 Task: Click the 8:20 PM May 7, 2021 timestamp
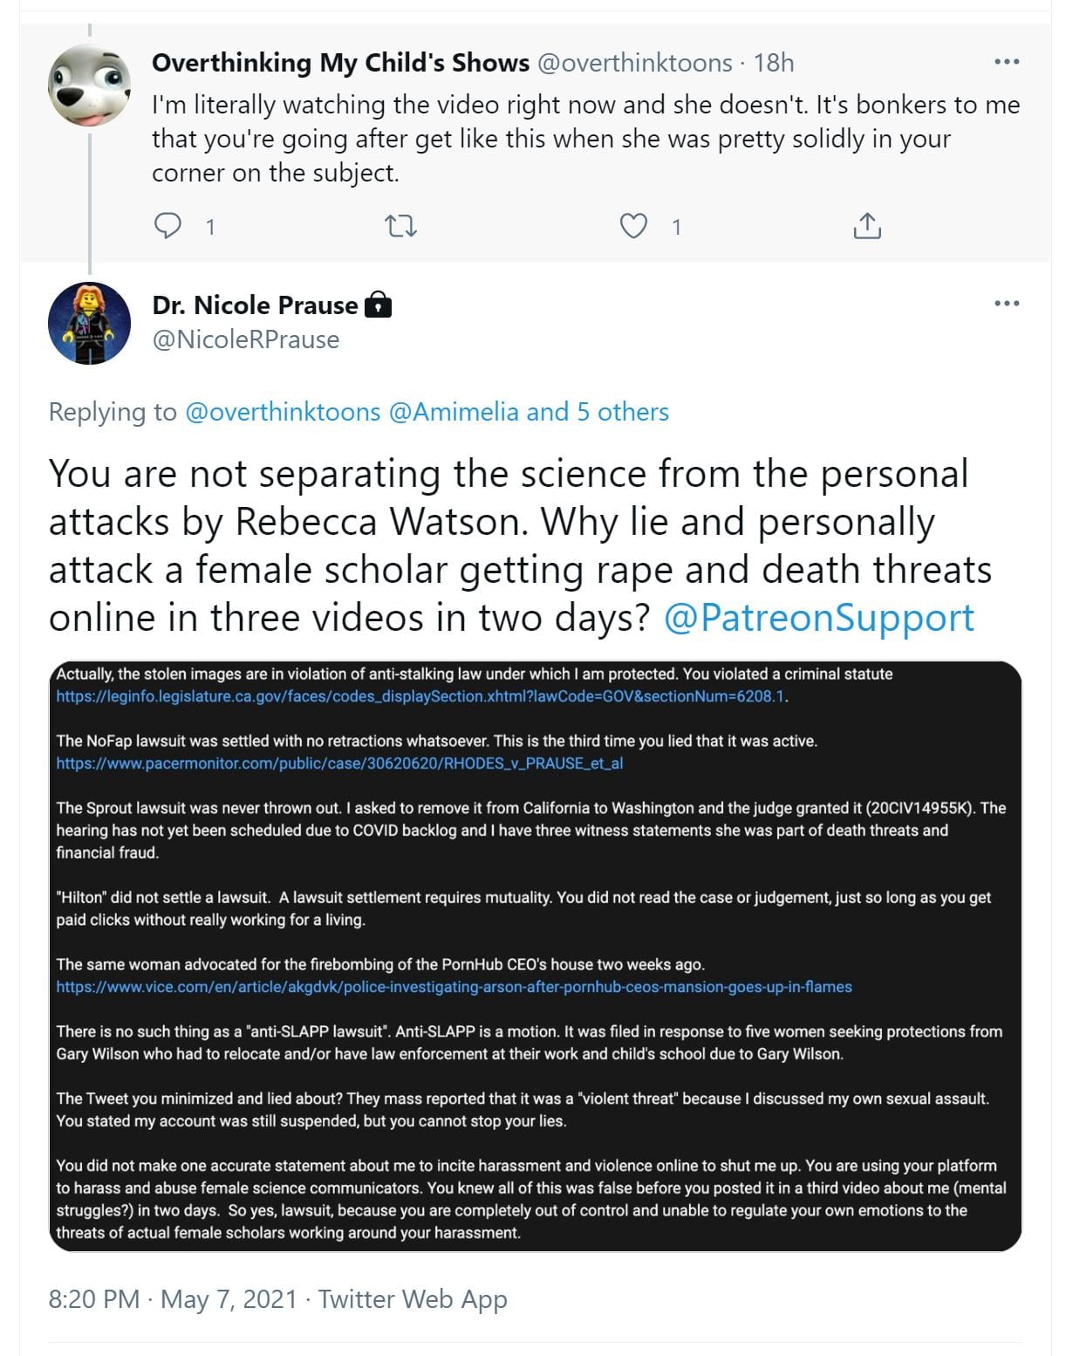pyautogui.click(x=173, y=1299)
